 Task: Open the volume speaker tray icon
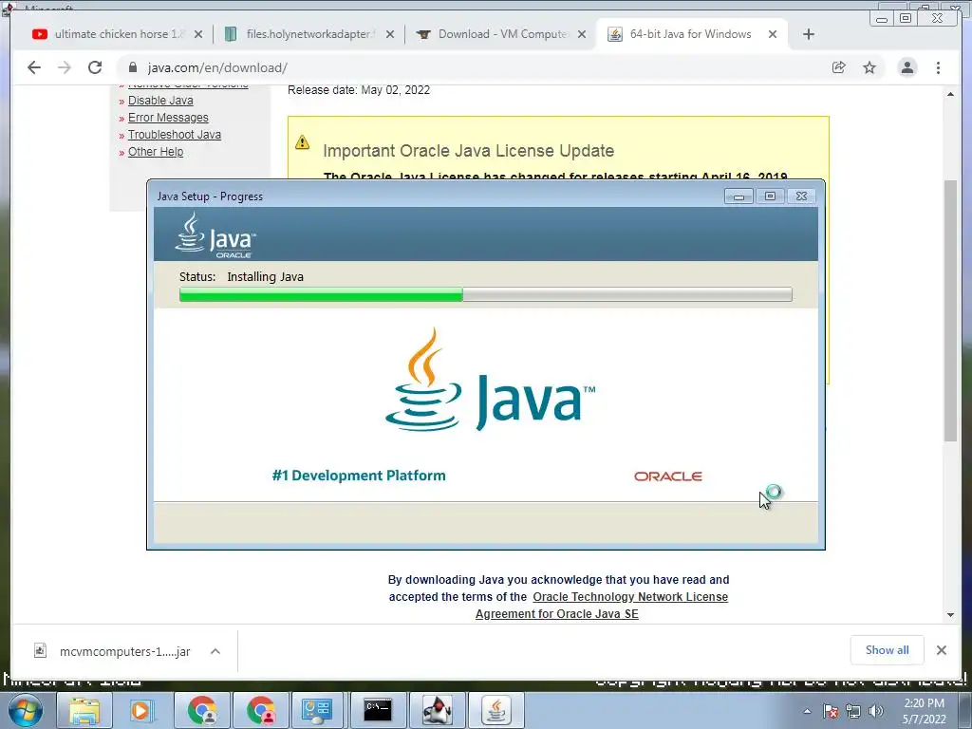pos(876,711)
